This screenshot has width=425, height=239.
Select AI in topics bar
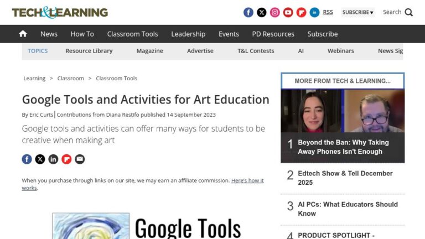tap(301, 51)
